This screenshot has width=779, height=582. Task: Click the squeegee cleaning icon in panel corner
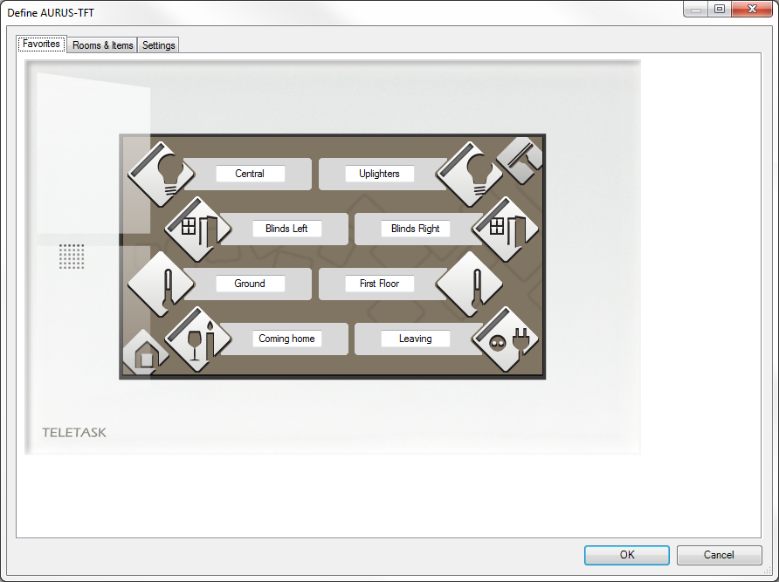point(520,160)
